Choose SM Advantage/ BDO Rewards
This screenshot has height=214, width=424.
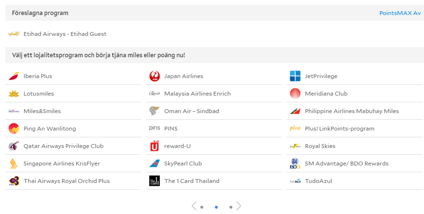point(346,164)
